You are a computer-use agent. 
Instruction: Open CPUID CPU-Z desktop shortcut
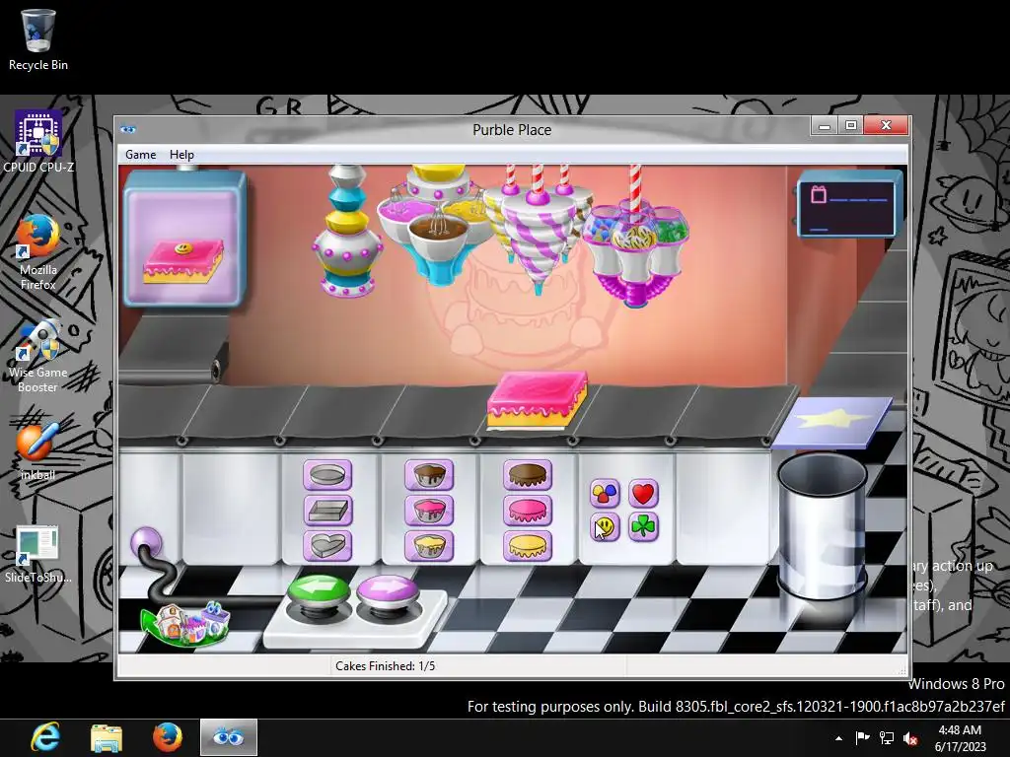click(38, 142)
